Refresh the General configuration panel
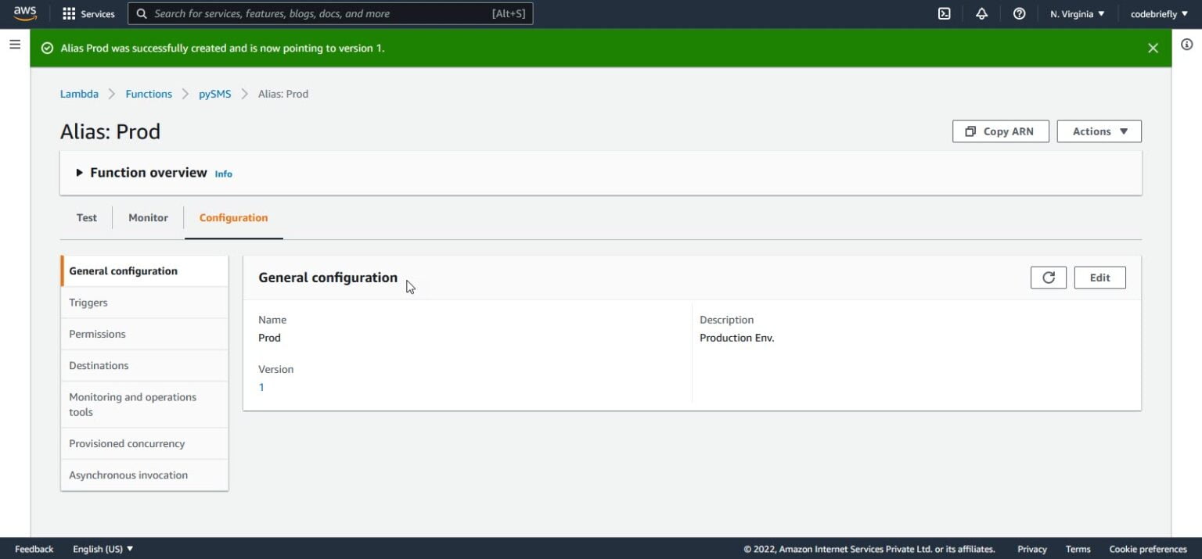The width and height of the screenshot is (1202, 559). (x=1048, y=278)
